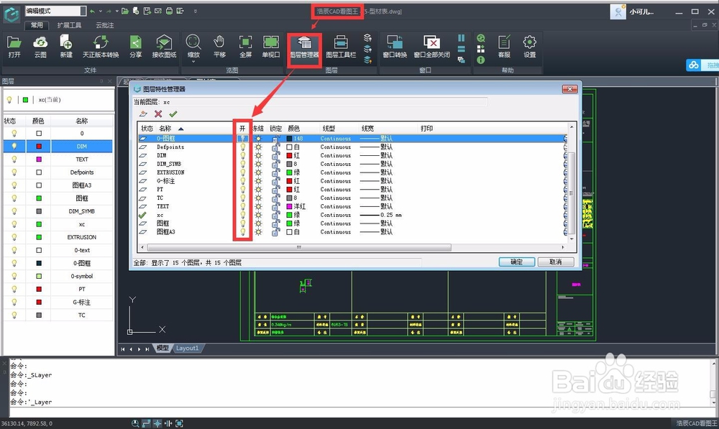Expand the 缩放 zoom dropdown arrow
The image size is (719, 429).
click(193, 61)
